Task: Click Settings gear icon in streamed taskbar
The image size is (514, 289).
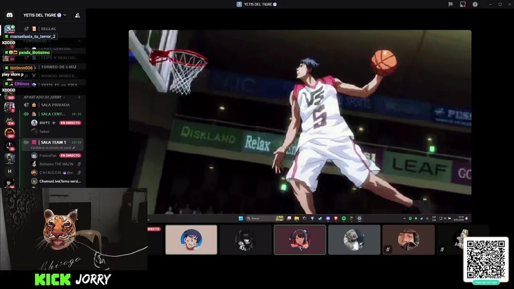Action: pos(359,218)
